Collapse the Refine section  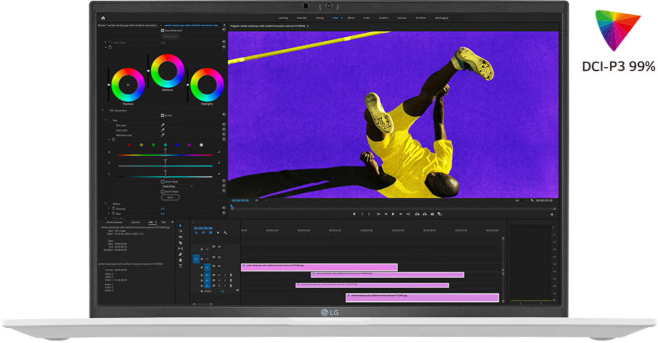point(105,204)
